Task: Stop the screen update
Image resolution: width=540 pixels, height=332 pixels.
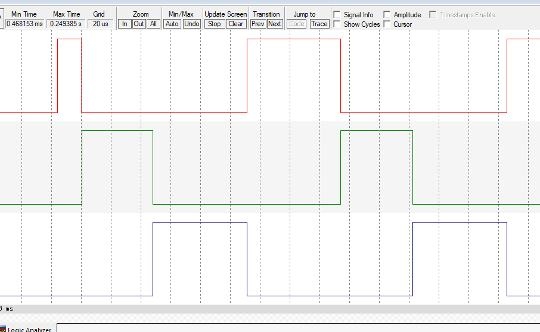Action: 215,24
